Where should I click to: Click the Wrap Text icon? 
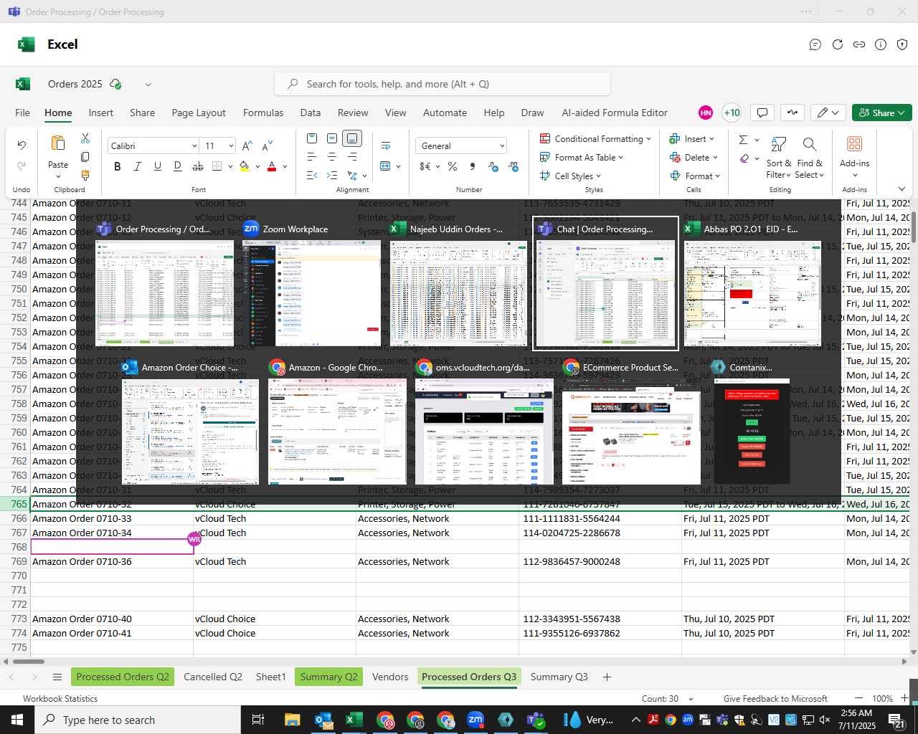click(x=386, y=146)
